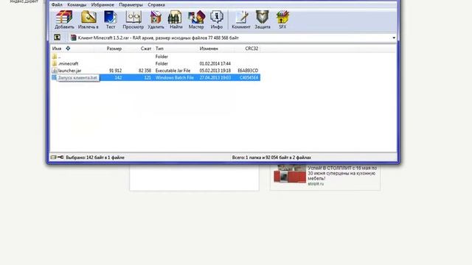
Task: Open the "Успей в СТОЛПЛИТ" ad text link
Action: pyautogui.click(x=342, y=174)
